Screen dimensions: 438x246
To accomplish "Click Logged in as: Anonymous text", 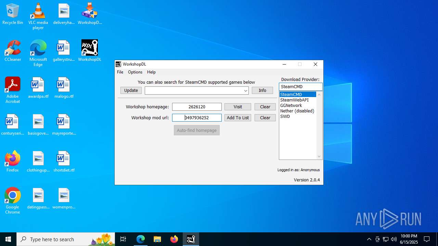I will (298, 170).
